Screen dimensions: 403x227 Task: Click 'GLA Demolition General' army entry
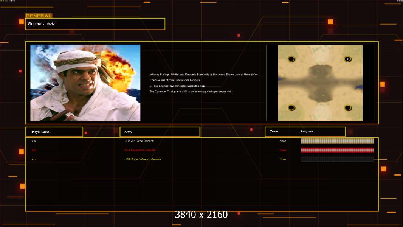(x=140, y=150)
